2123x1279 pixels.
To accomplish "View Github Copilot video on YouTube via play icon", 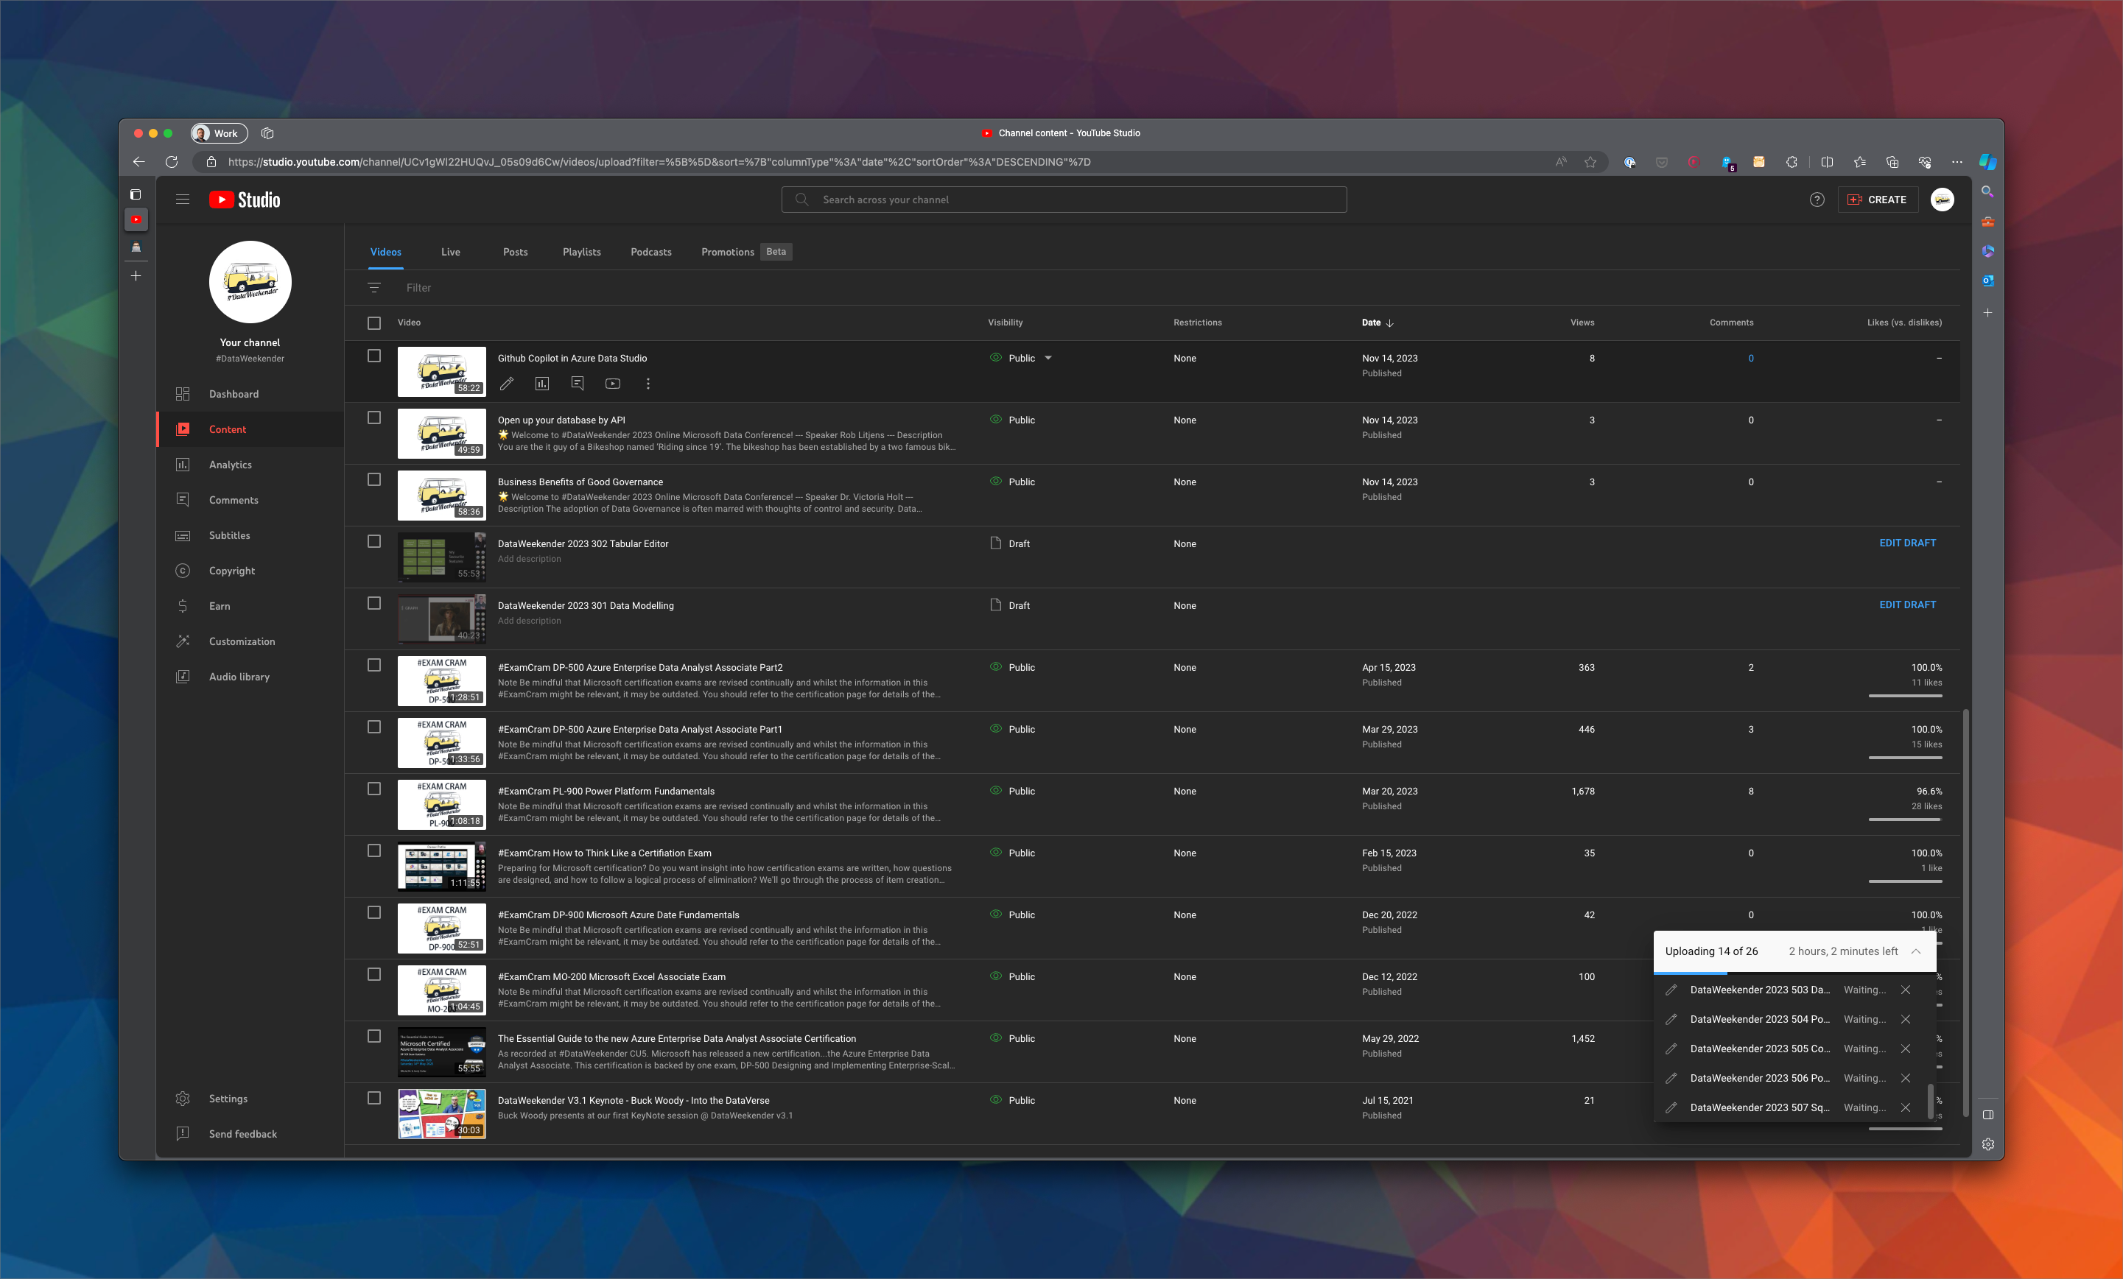I will (613, 384).
